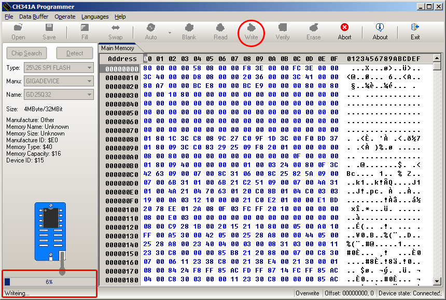Click the Size: 4MByte/32MBit label
This screenshot has height=300, width=446.
coord(34,109)
